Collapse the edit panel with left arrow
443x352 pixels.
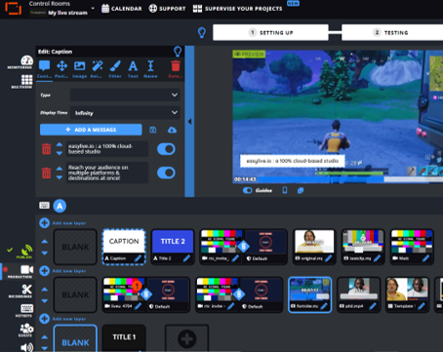tap(189, 122)
